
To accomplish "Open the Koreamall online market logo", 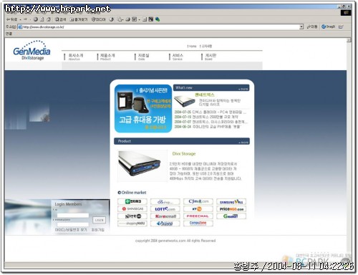I will pyautogui.click(x=165, y=216).
